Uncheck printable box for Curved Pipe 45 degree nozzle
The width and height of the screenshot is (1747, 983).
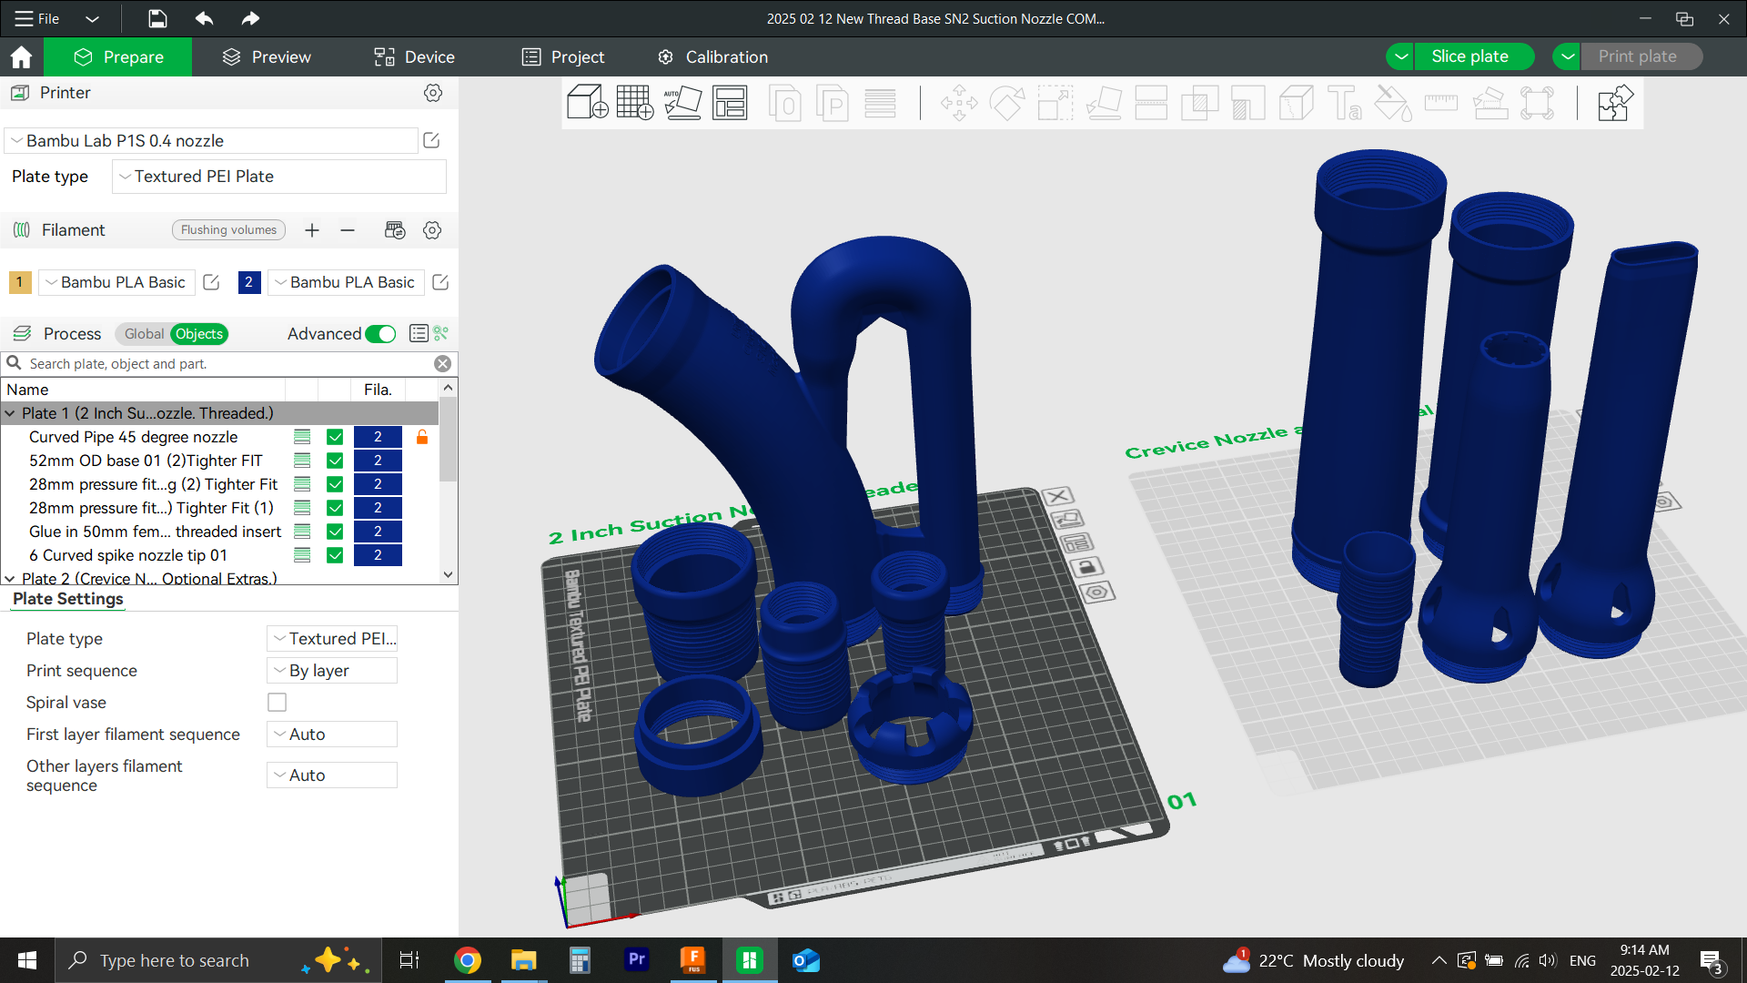pos(335,437)
